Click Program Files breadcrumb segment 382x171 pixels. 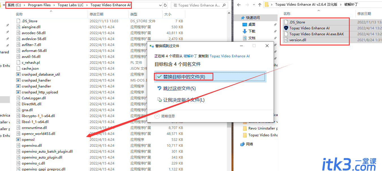pyautogui.click(x=39, y=5)
